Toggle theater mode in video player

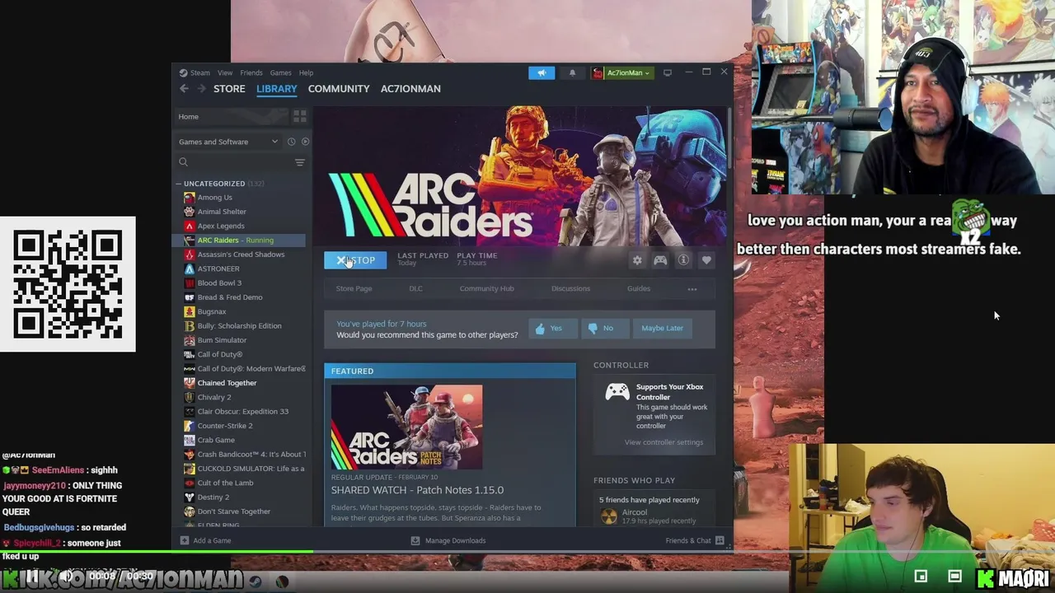tap(954, 576)
